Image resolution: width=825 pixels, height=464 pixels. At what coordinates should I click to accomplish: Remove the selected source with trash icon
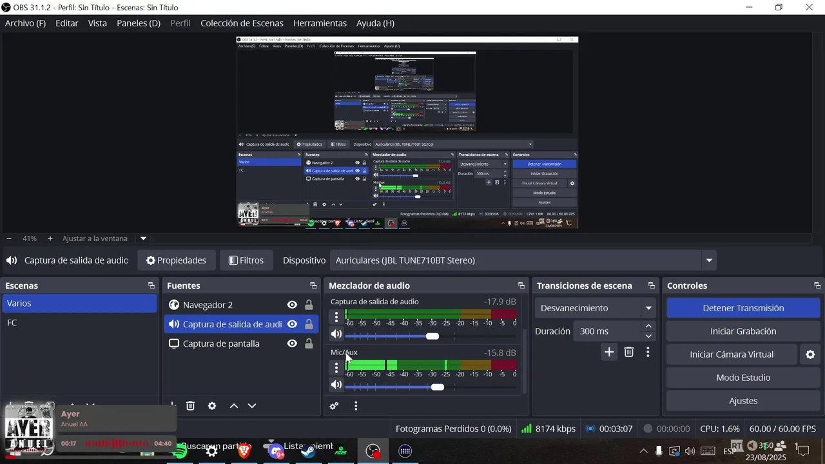[x=190, y=406]
